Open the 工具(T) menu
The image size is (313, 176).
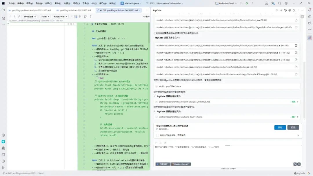(x=85, y=3)
